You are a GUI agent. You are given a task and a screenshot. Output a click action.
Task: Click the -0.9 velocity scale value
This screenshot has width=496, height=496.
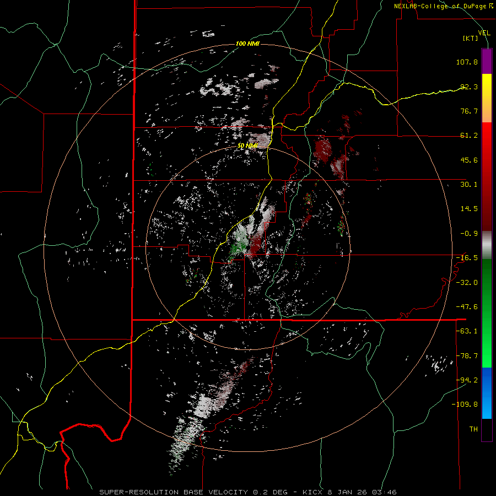click(469, 234)
